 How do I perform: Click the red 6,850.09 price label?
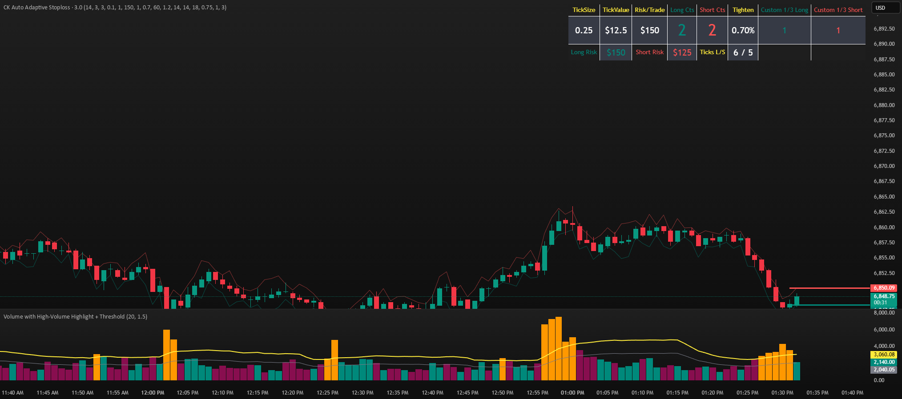pos(884,288)
